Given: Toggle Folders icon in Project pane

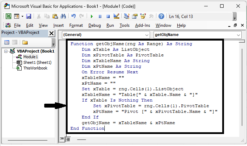Looking at the screenshot, I should 25,42.
